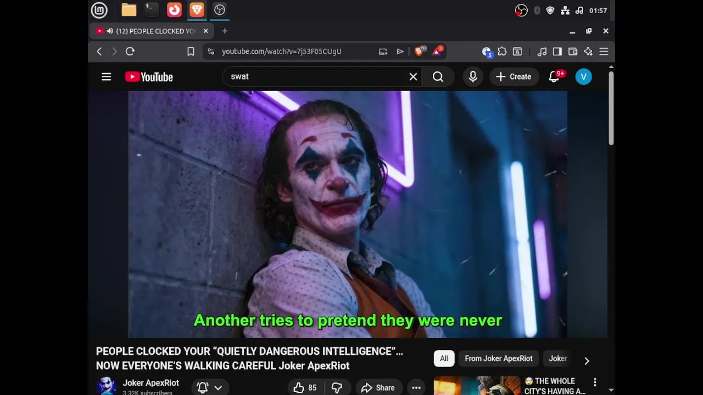Dislike this video
This screenshot has height=395, width=703.
337,387
